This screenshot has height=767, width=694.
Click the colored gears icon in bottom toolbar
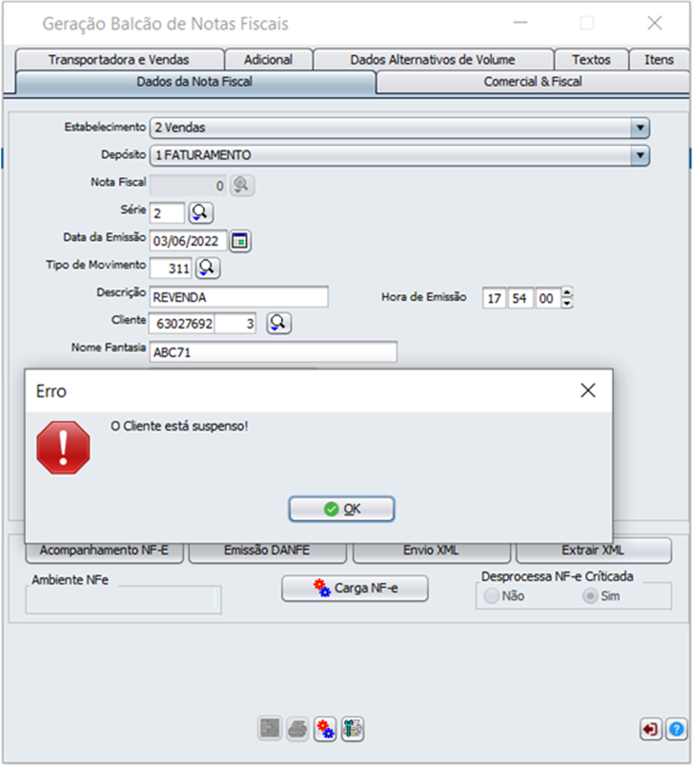pos(325,729)
